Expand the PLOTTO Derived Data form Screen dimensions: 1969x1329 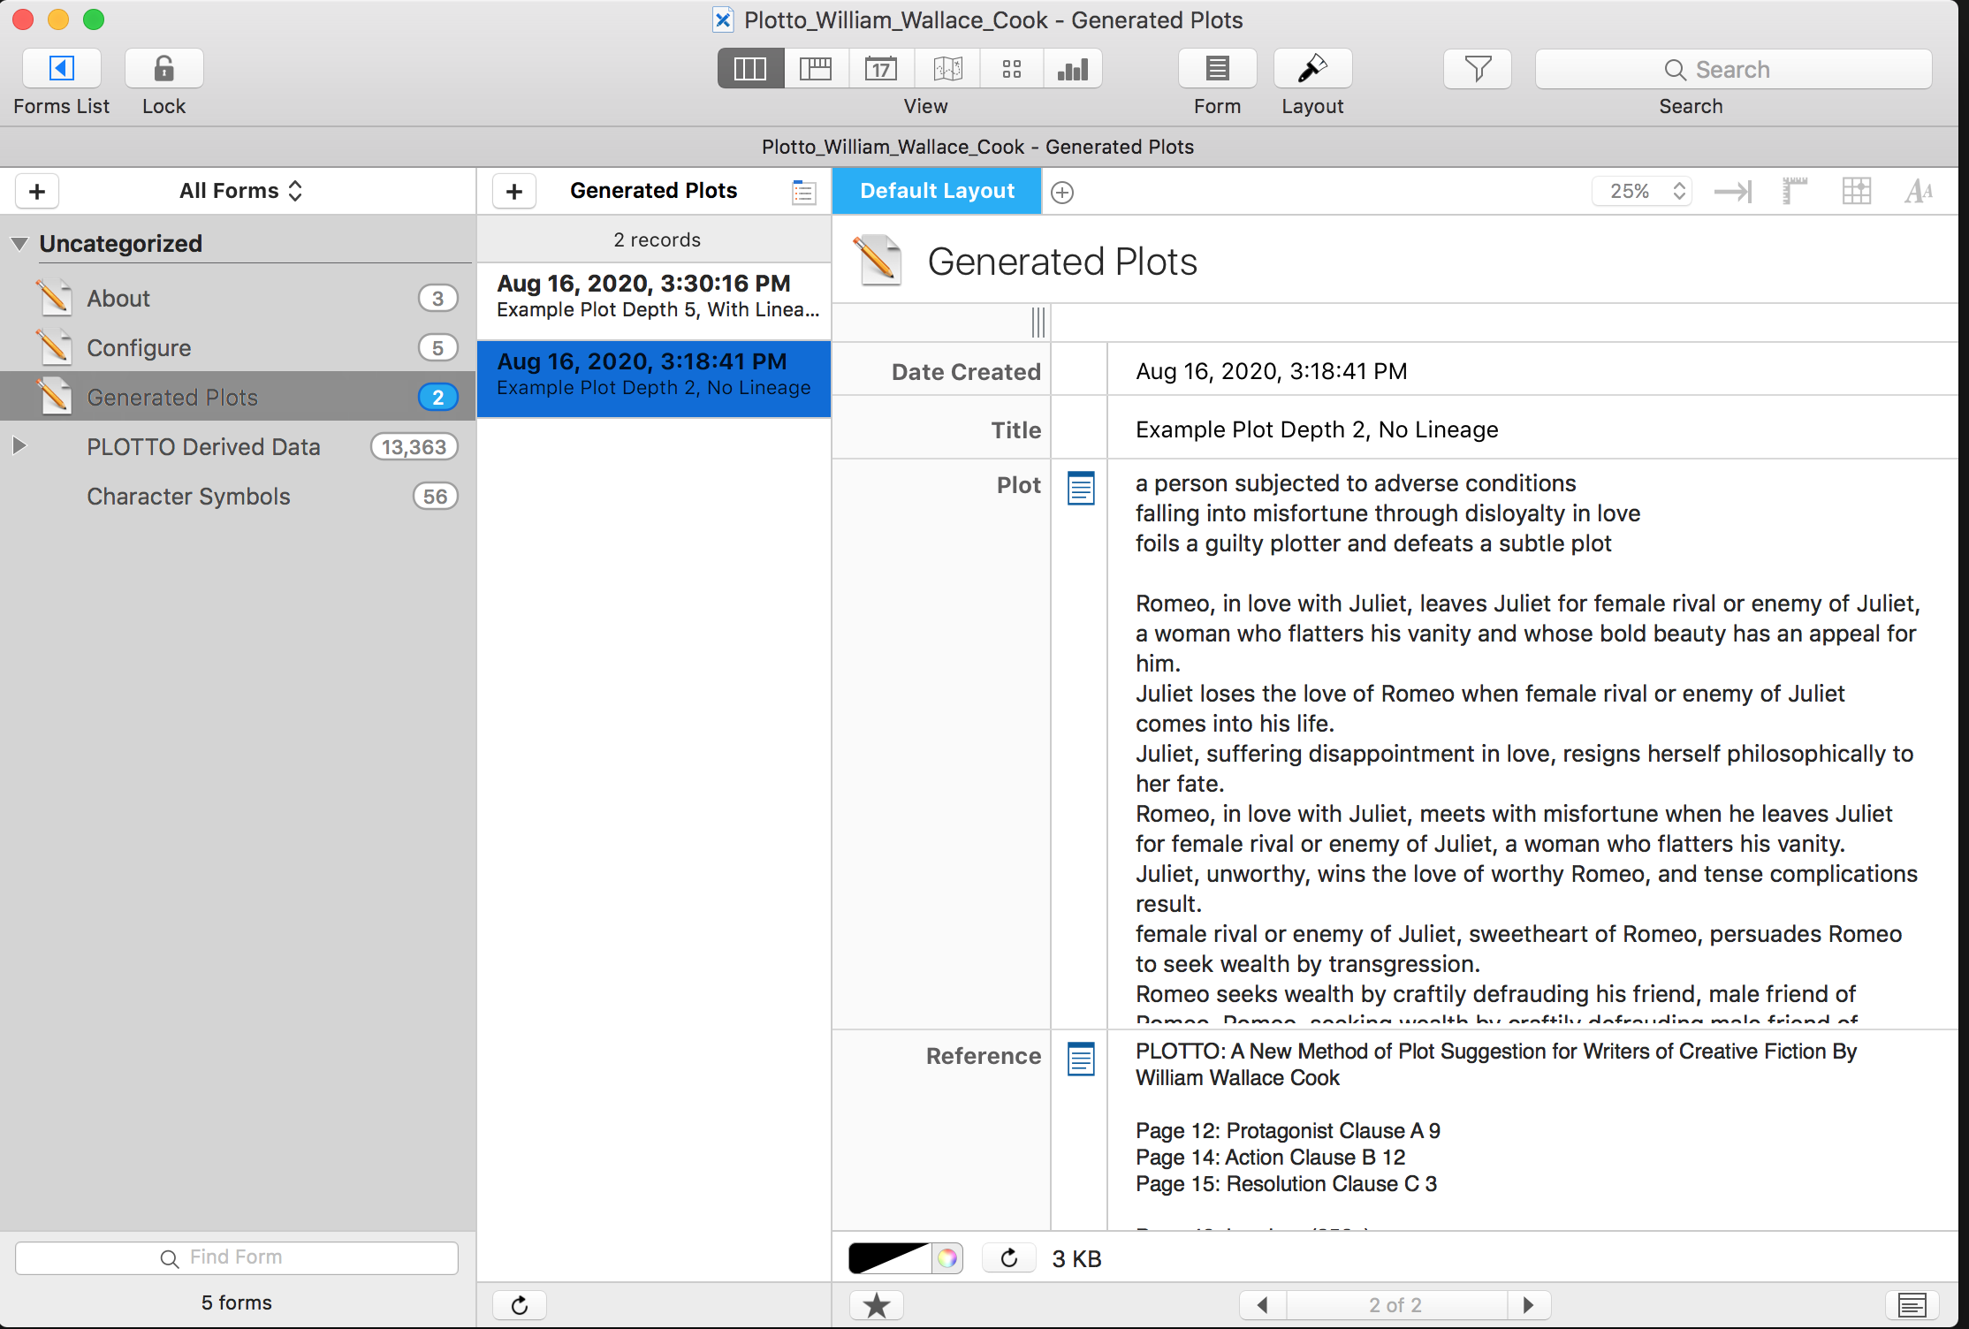tap(19, 446)
